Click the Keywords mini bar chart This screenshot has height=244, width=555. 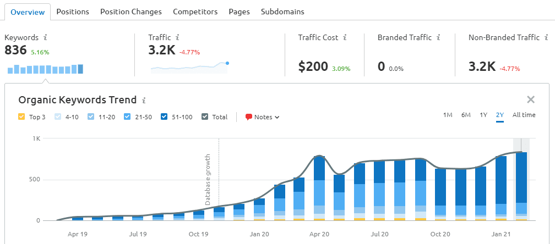[x=45, y=69]
